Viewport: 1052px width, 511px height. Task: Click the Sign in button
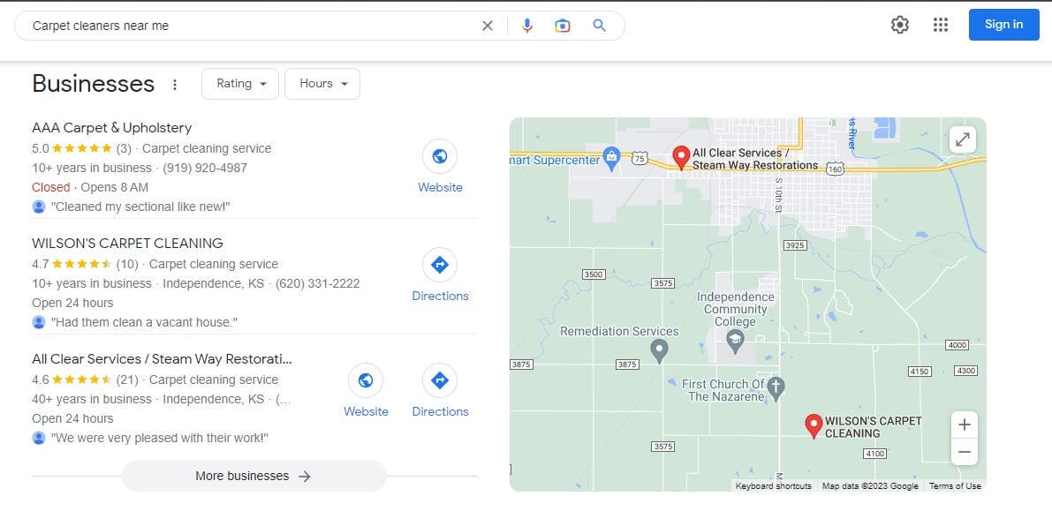(1003, 25)
